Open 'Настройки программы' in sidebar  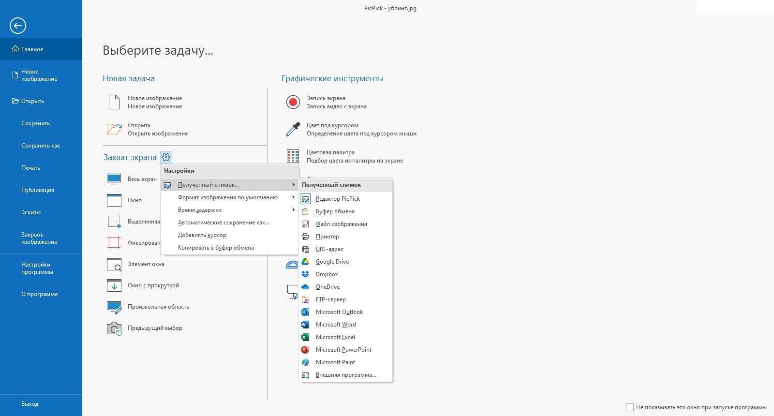[37, 268]
